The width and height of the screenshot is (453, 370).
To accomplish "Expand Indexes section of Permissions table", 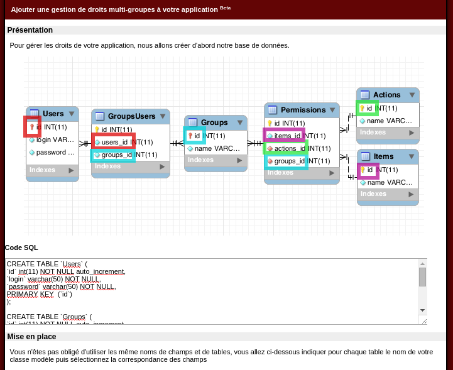I will click(332, 173).
